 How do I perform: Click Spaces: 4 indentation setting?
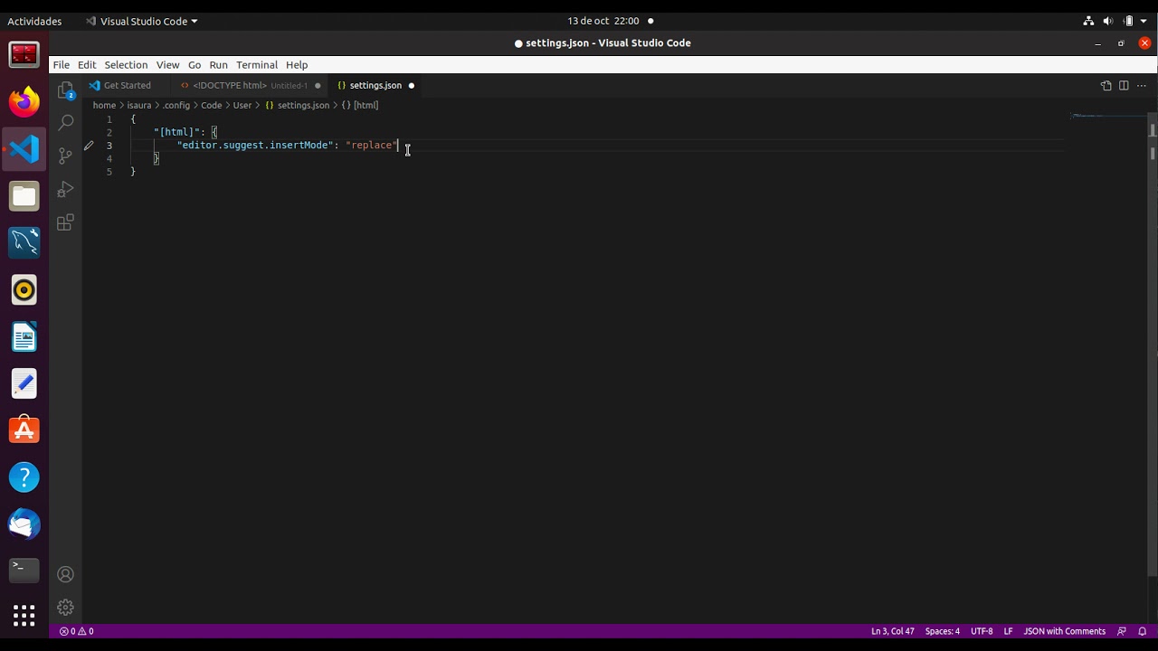coord(942,631)
